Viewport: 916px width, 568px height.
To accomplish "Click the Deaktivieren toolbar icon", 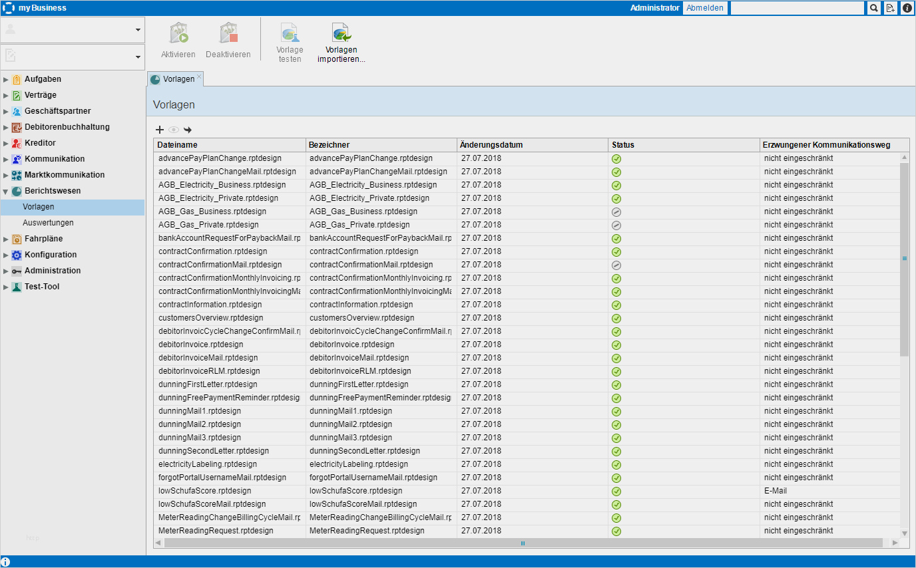I will pyautogui.click(x=228, y=34).
